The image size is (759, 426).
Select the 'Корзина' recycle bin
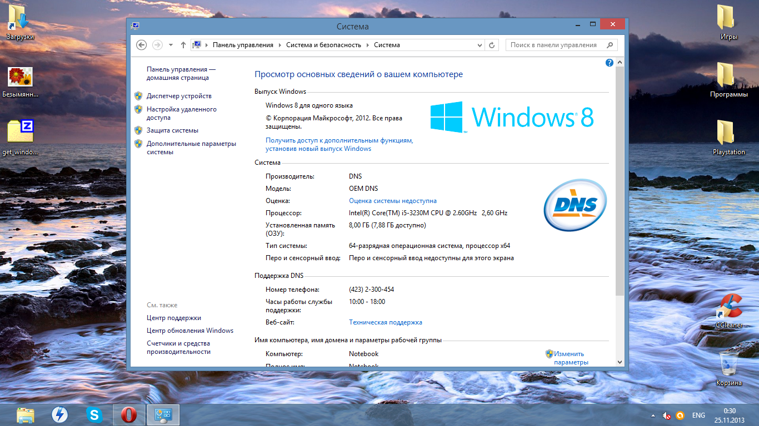(728, 368)
